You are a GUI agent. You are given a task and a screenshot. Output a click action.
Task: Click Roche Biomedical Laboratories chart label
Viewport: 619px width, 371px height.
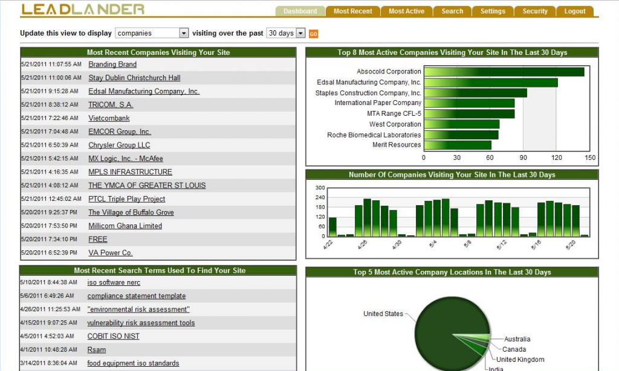(x=374, y=135)
